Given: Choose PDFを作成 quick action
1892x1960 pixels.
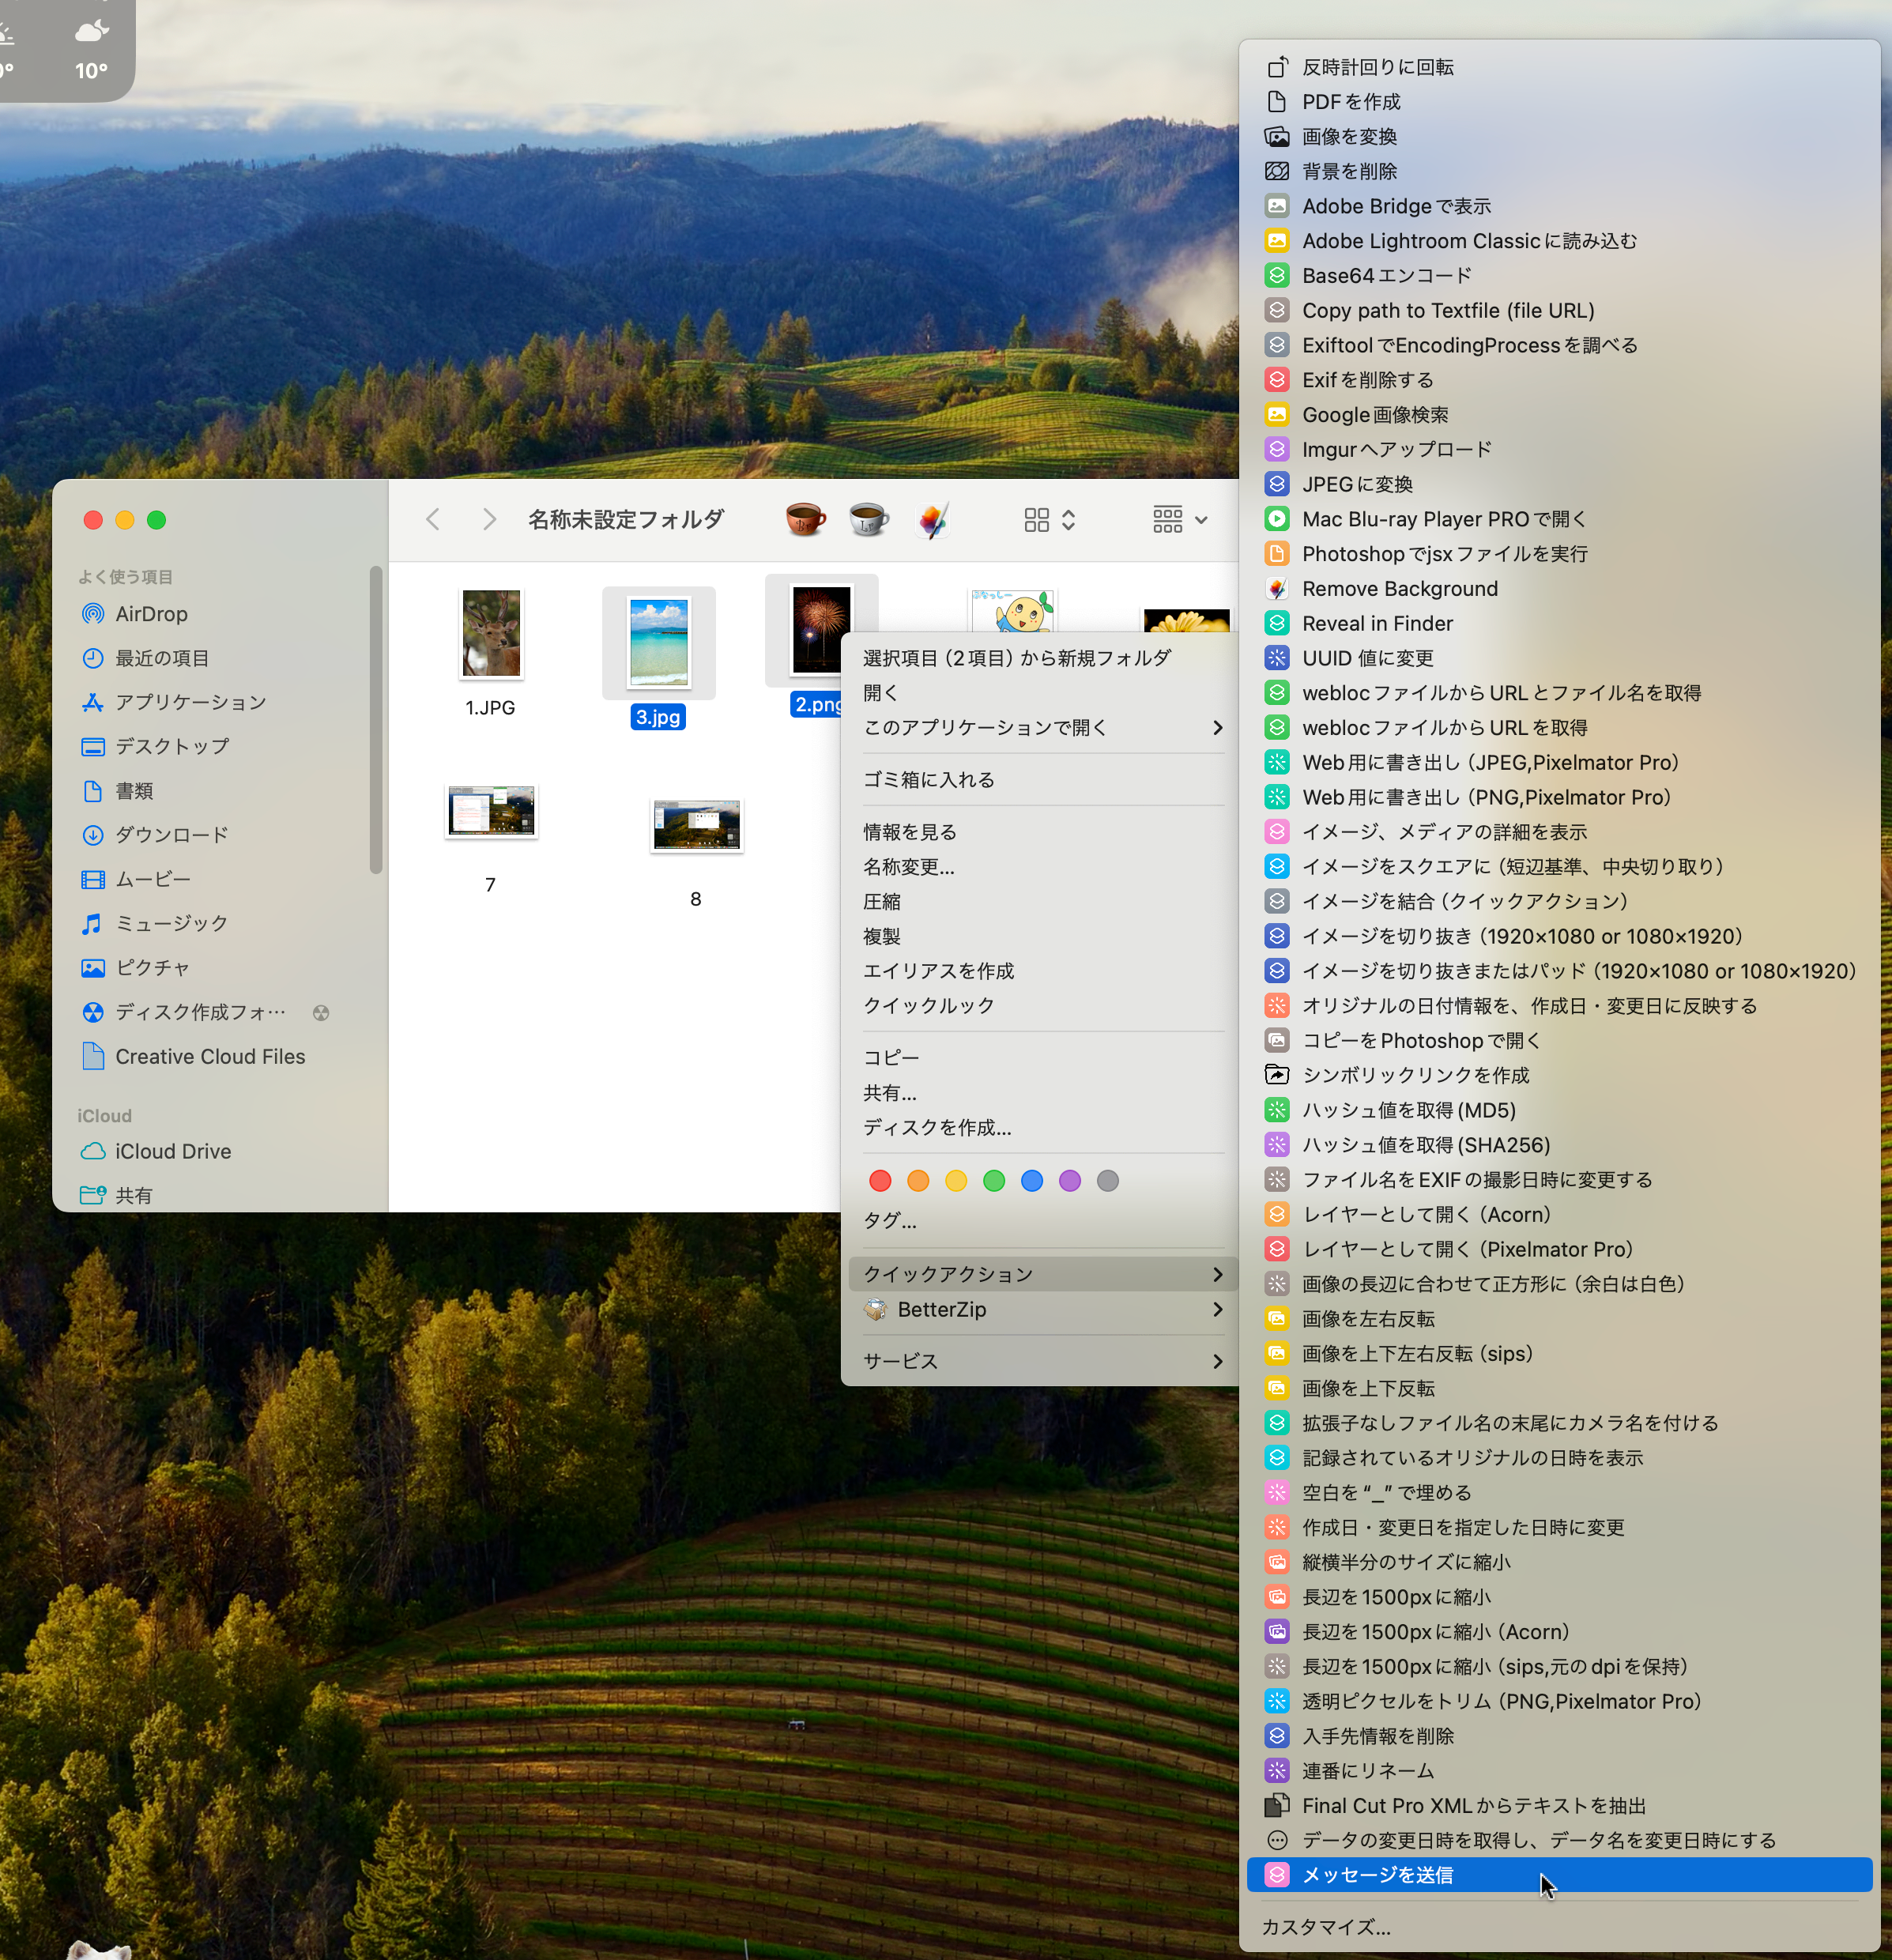Looking at the screenshot, I should pos(1350,102).
